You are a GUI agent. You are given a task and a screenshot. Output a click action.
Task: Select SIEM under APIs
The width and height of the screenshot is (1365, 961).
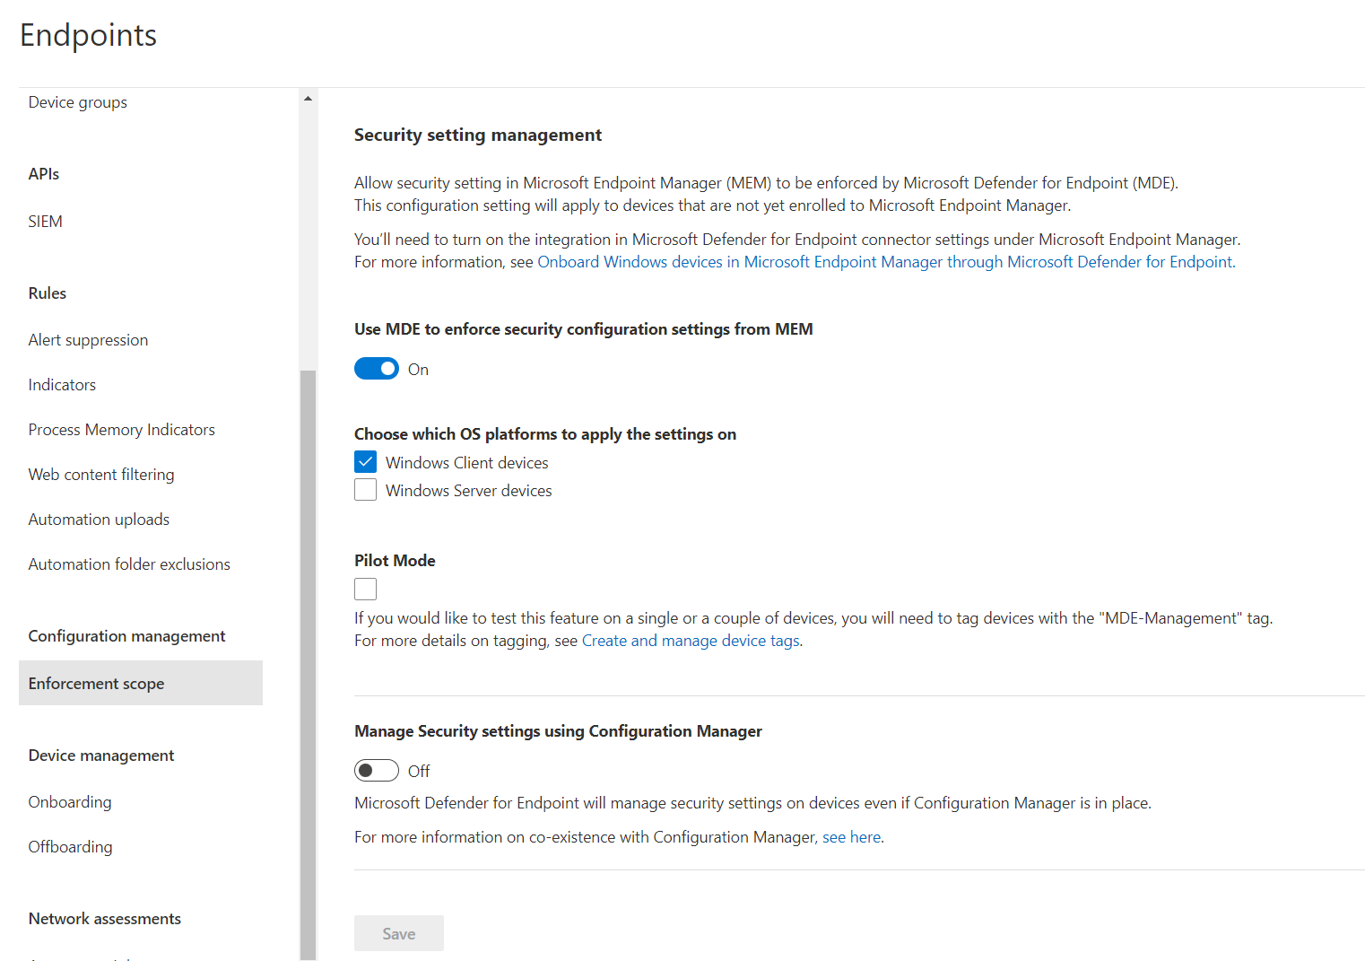[45, 221]
